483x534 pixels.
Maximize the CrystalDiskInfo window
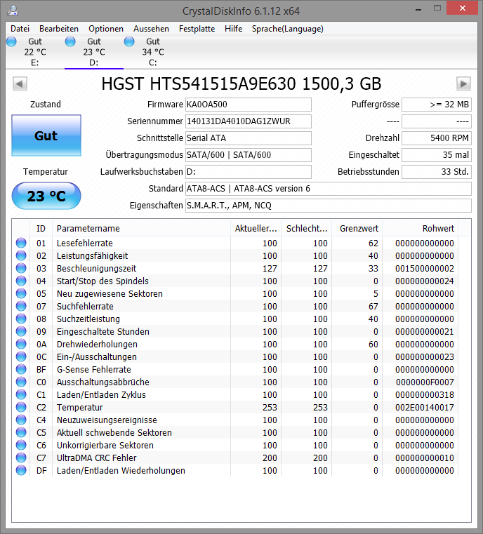click(x=437, y=8)
